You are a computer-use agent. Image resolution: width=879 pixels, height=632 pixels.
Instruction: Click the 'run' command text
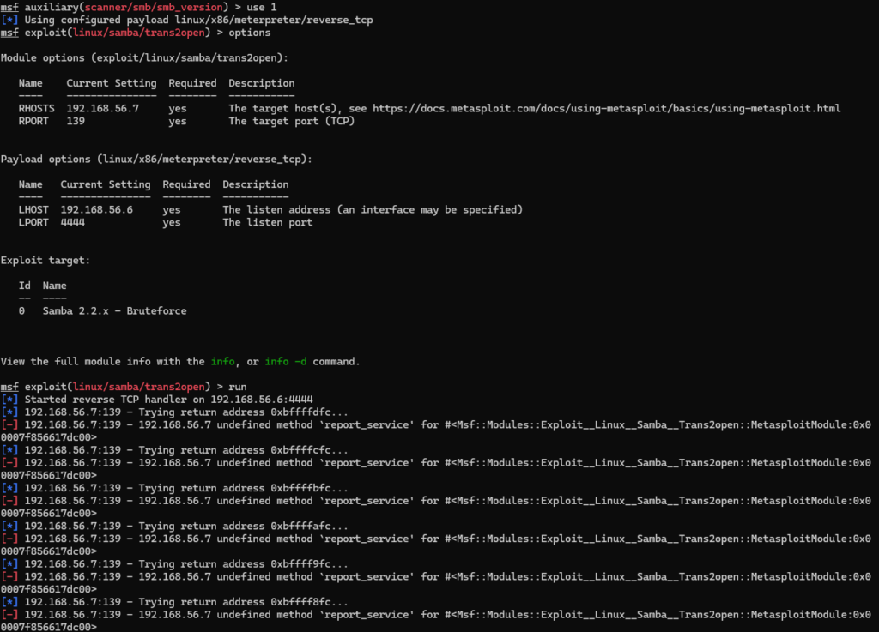[x=237, y=387]
